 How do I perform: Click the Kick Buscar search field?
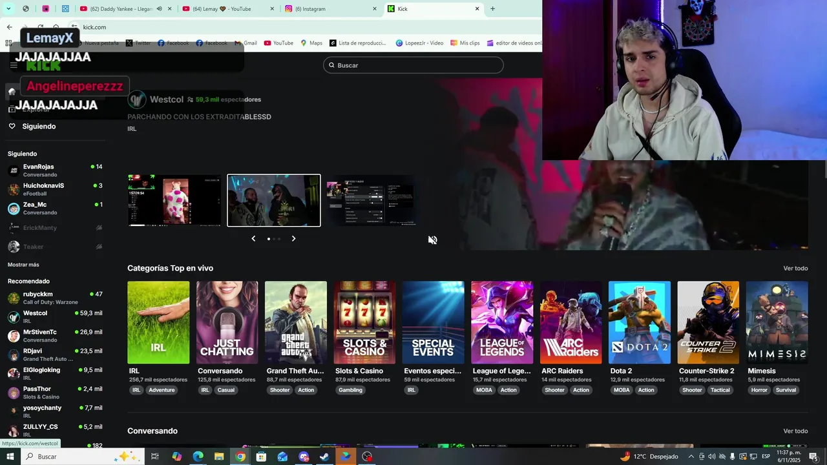413,65
